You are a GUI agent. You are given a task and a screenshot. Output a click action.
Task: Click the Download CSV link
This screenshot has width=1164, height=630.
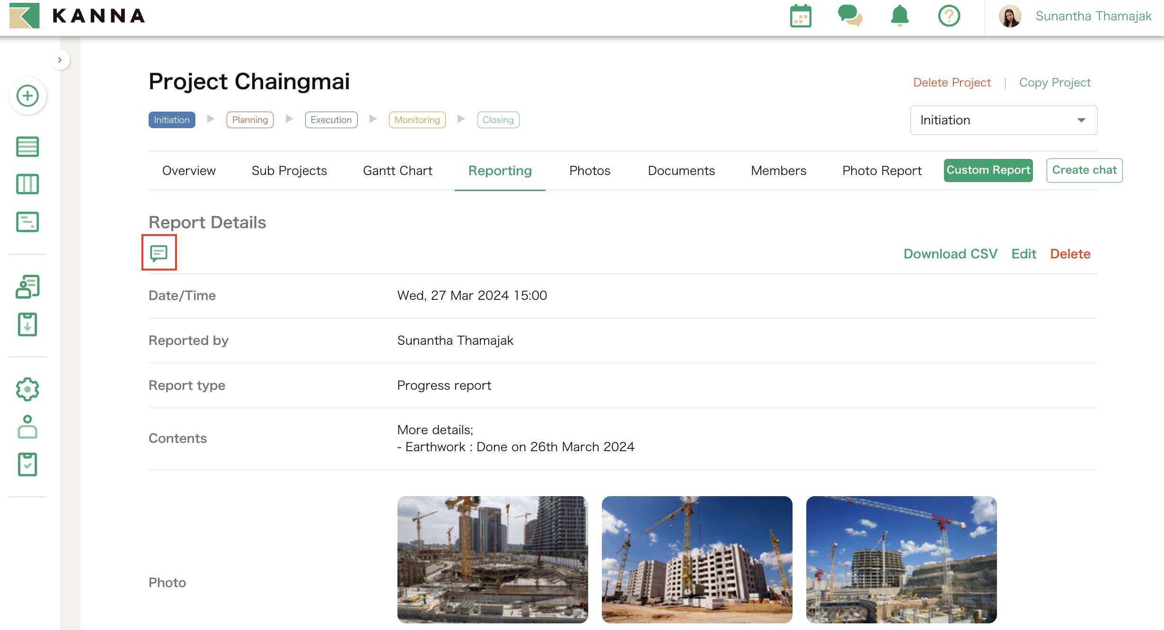[950, 254]
